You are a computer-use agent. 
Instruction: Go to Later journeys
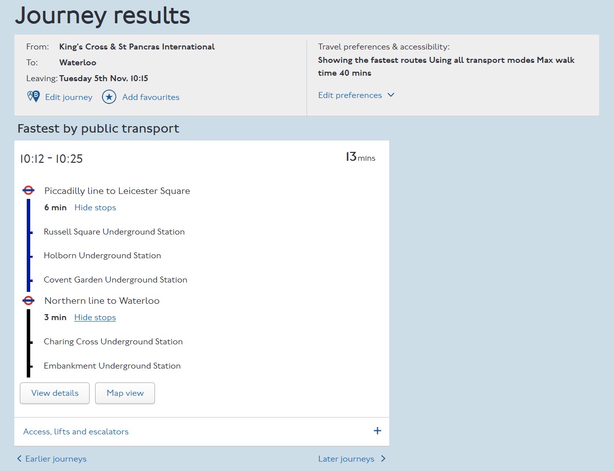click(x=346, y=459)
